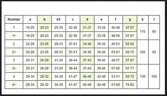Select the size 4+ row label
The image size is (167, 96).
pos(14,85)
